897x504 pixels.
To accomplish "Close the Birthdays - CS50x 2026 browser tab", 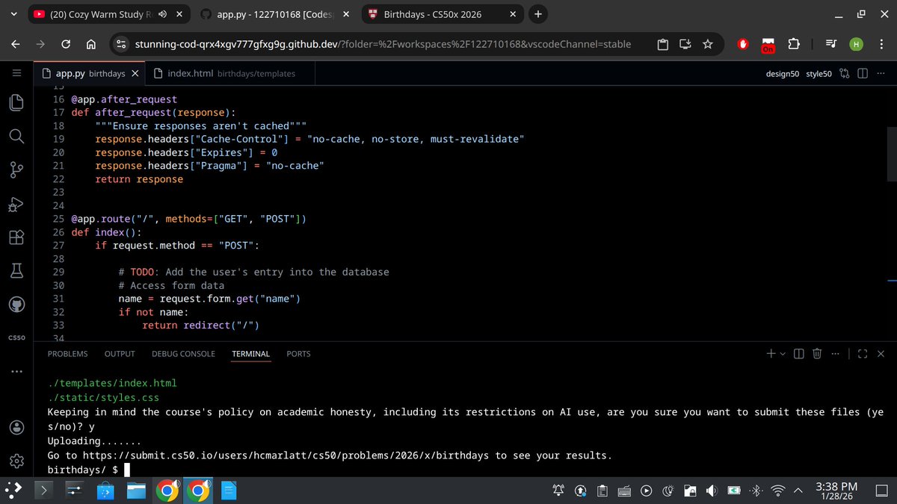I will tap(512, 14).
